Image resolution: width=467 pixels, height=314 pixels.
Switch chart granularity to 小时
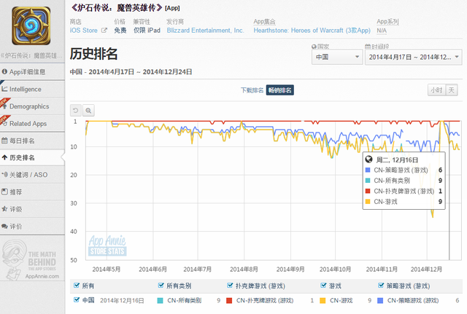436,90
